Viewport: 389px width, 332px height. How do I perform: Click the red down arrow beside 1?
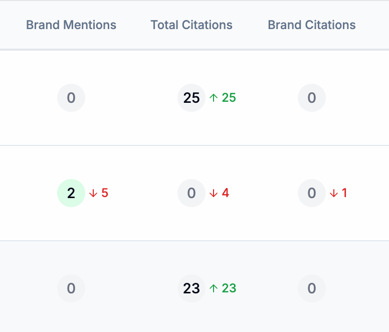click(334, 193)
